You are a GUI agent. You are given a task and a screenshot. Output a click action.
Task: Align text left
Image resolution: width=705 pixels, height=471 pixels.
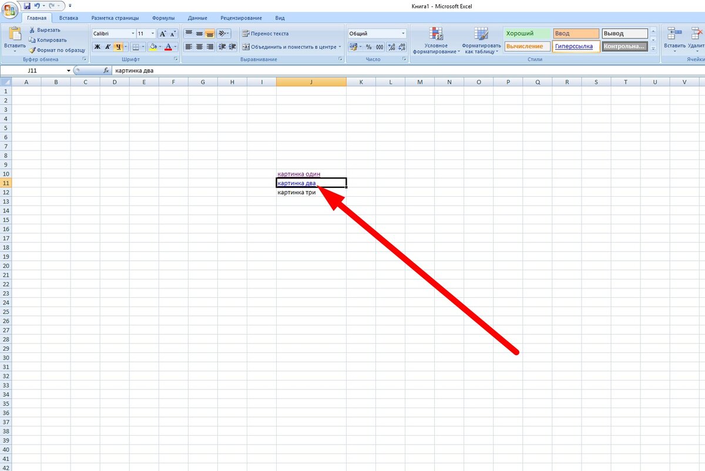pos(189,47)
